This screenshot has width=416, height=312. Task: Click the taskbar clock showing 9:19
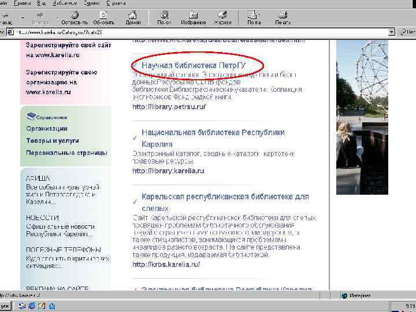(410, 306)
